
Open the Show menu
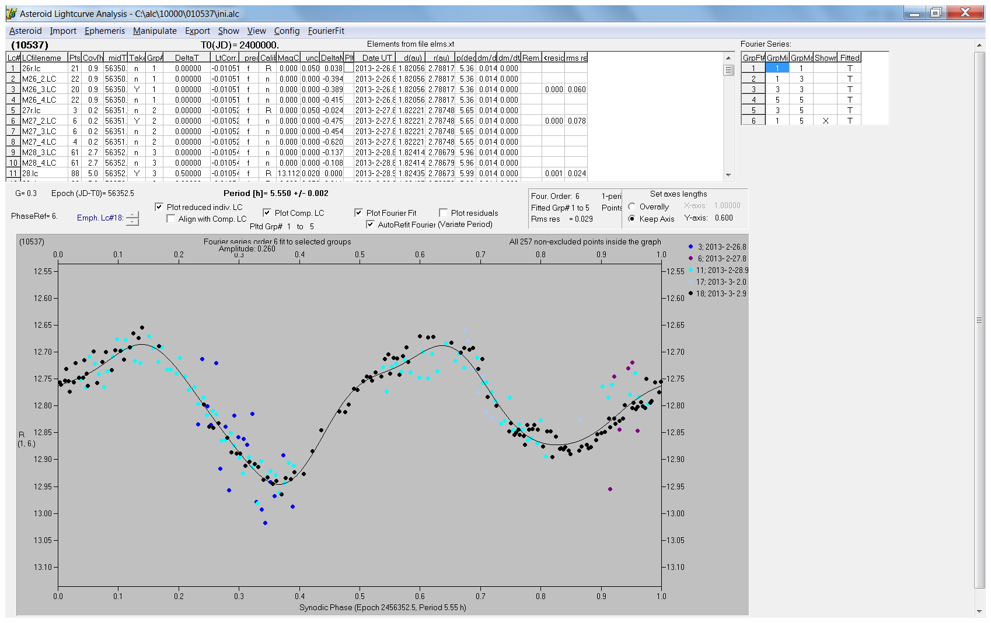point(229,31)
